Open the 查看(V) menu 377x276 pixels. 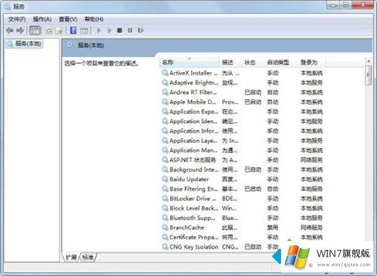point(68,19)
